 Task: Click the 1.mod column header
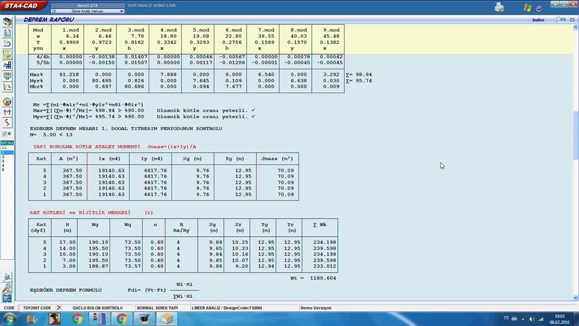[71, 30]
